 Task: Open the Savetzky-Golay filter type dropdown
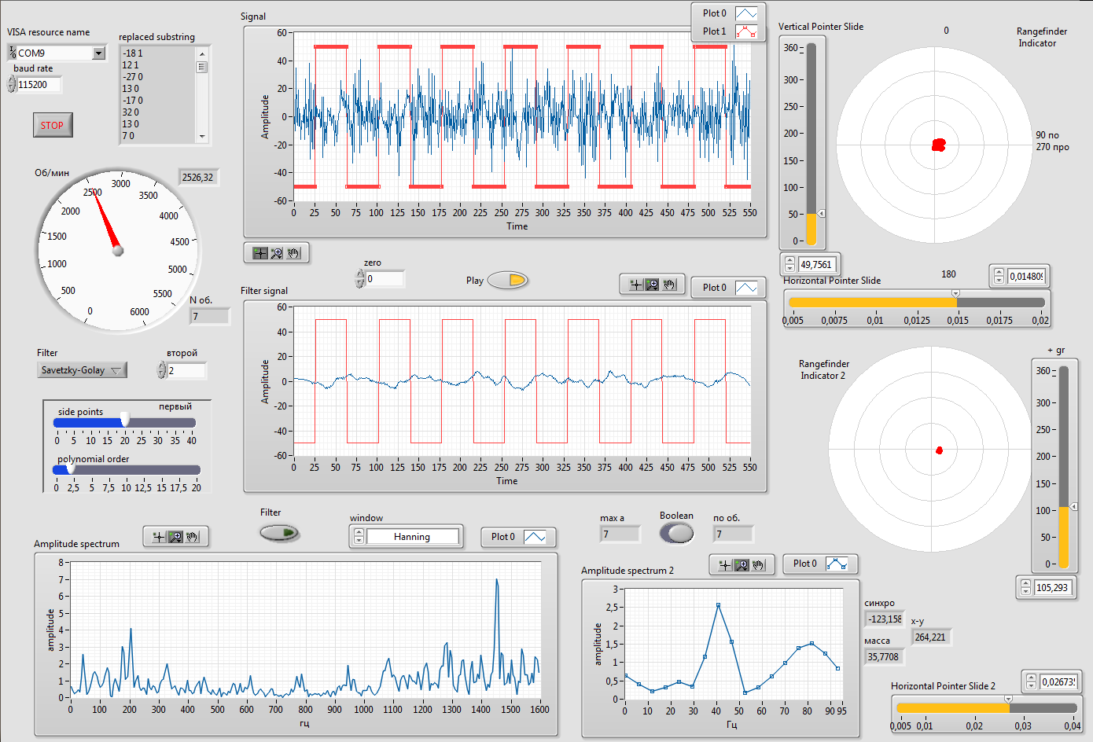[x=83, y=370]
